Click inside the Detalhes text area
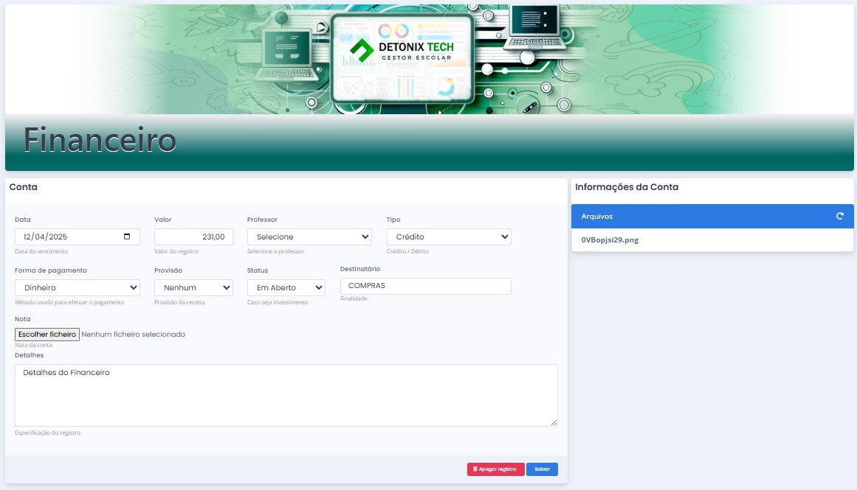857x490 pixels. pos(286,395)
